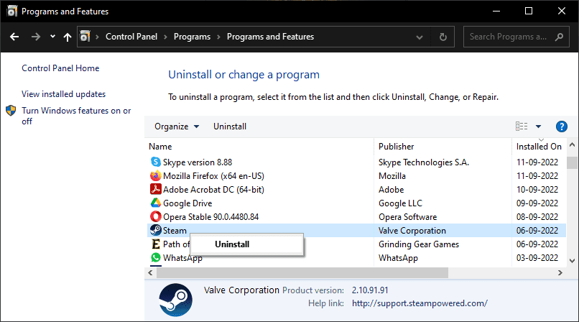This screenshot has width=579, height=322.
Task: Click the horizontal scrollbar left arrow
Action: (150, 273)
